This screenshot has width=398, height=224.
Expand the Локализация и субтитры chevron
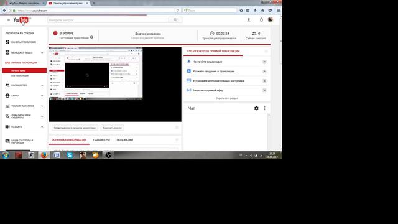click(x=42, y=116)
